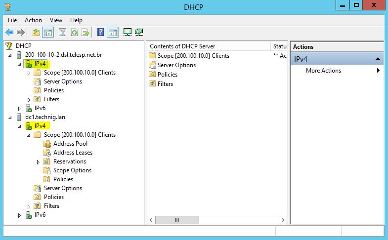The image size is (388, 240).
Task: Click the horizontal scrollbar thumb in the contents pane
Action: tap(177, 220)
